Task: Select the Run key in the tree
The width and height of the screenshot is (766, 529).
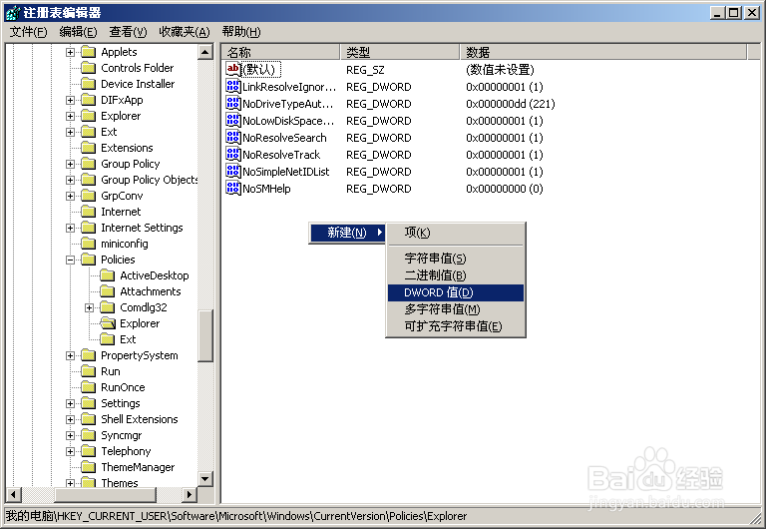Action: 111,371
